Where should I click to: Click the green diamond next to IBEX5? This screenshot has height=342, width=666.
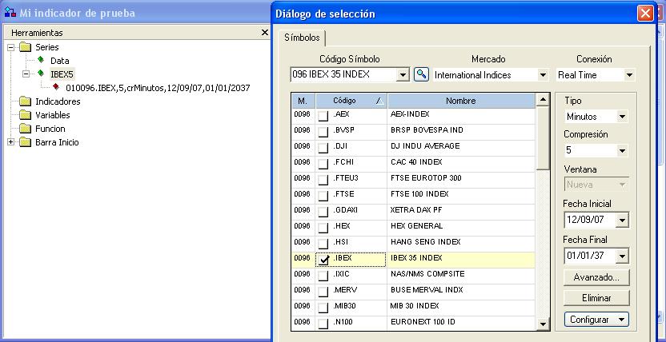point(40,74)
